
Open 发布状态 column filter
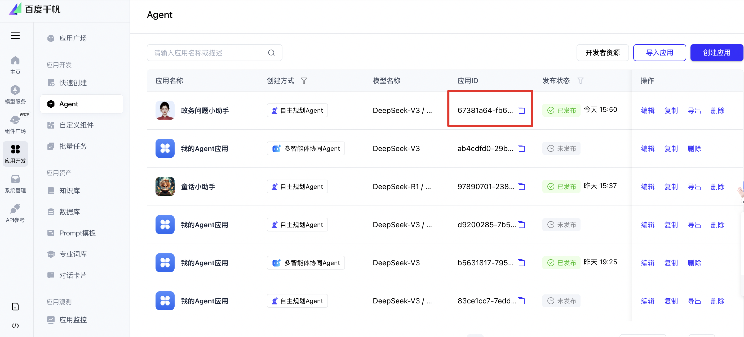pos(580,81)
